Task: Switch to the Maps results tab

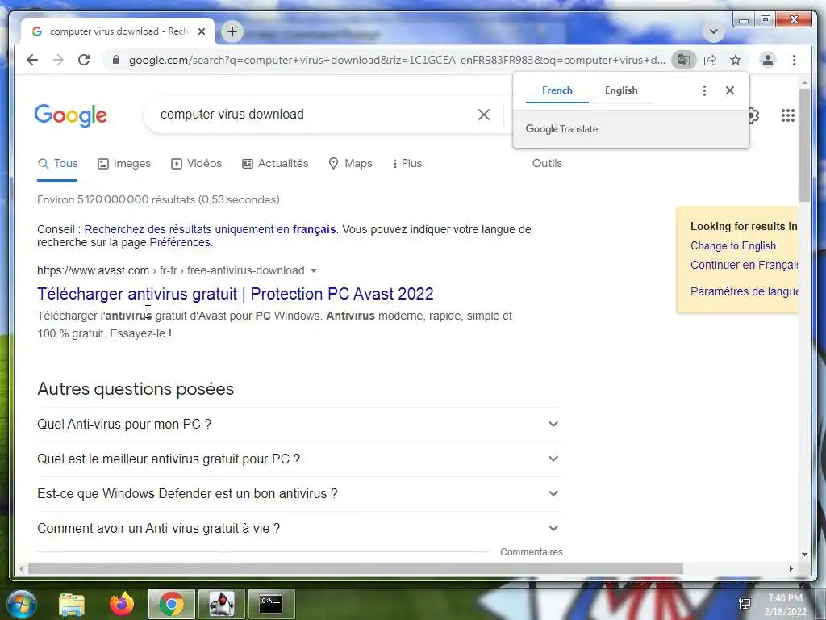Action: click(350, 163)
